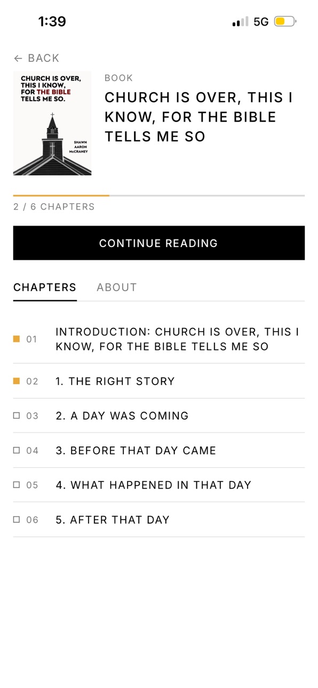Tap the battery status icon
This screenshot has height=688, width=318.
tap(285, 22)
